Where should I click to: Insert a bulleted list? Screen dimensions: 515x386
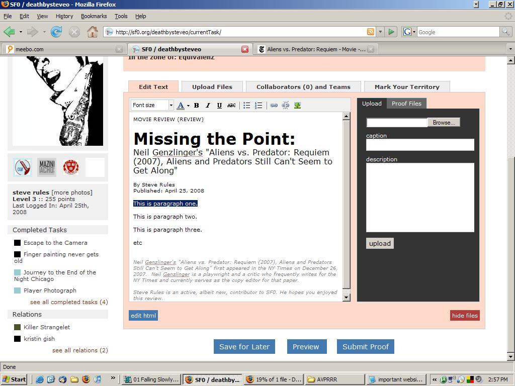coord(247,106)
